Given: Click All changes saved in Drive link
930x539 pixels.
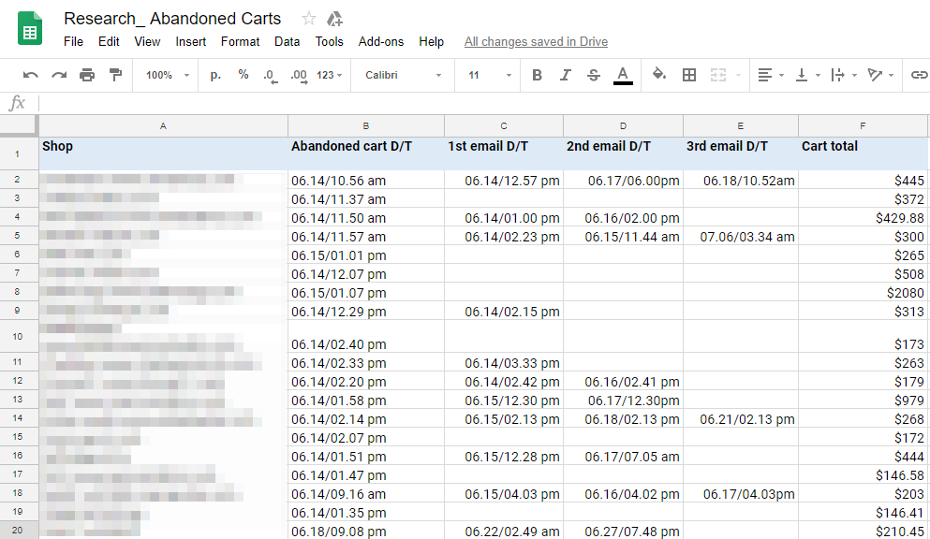Looking at the screenshot, I should tap(536, 41).
